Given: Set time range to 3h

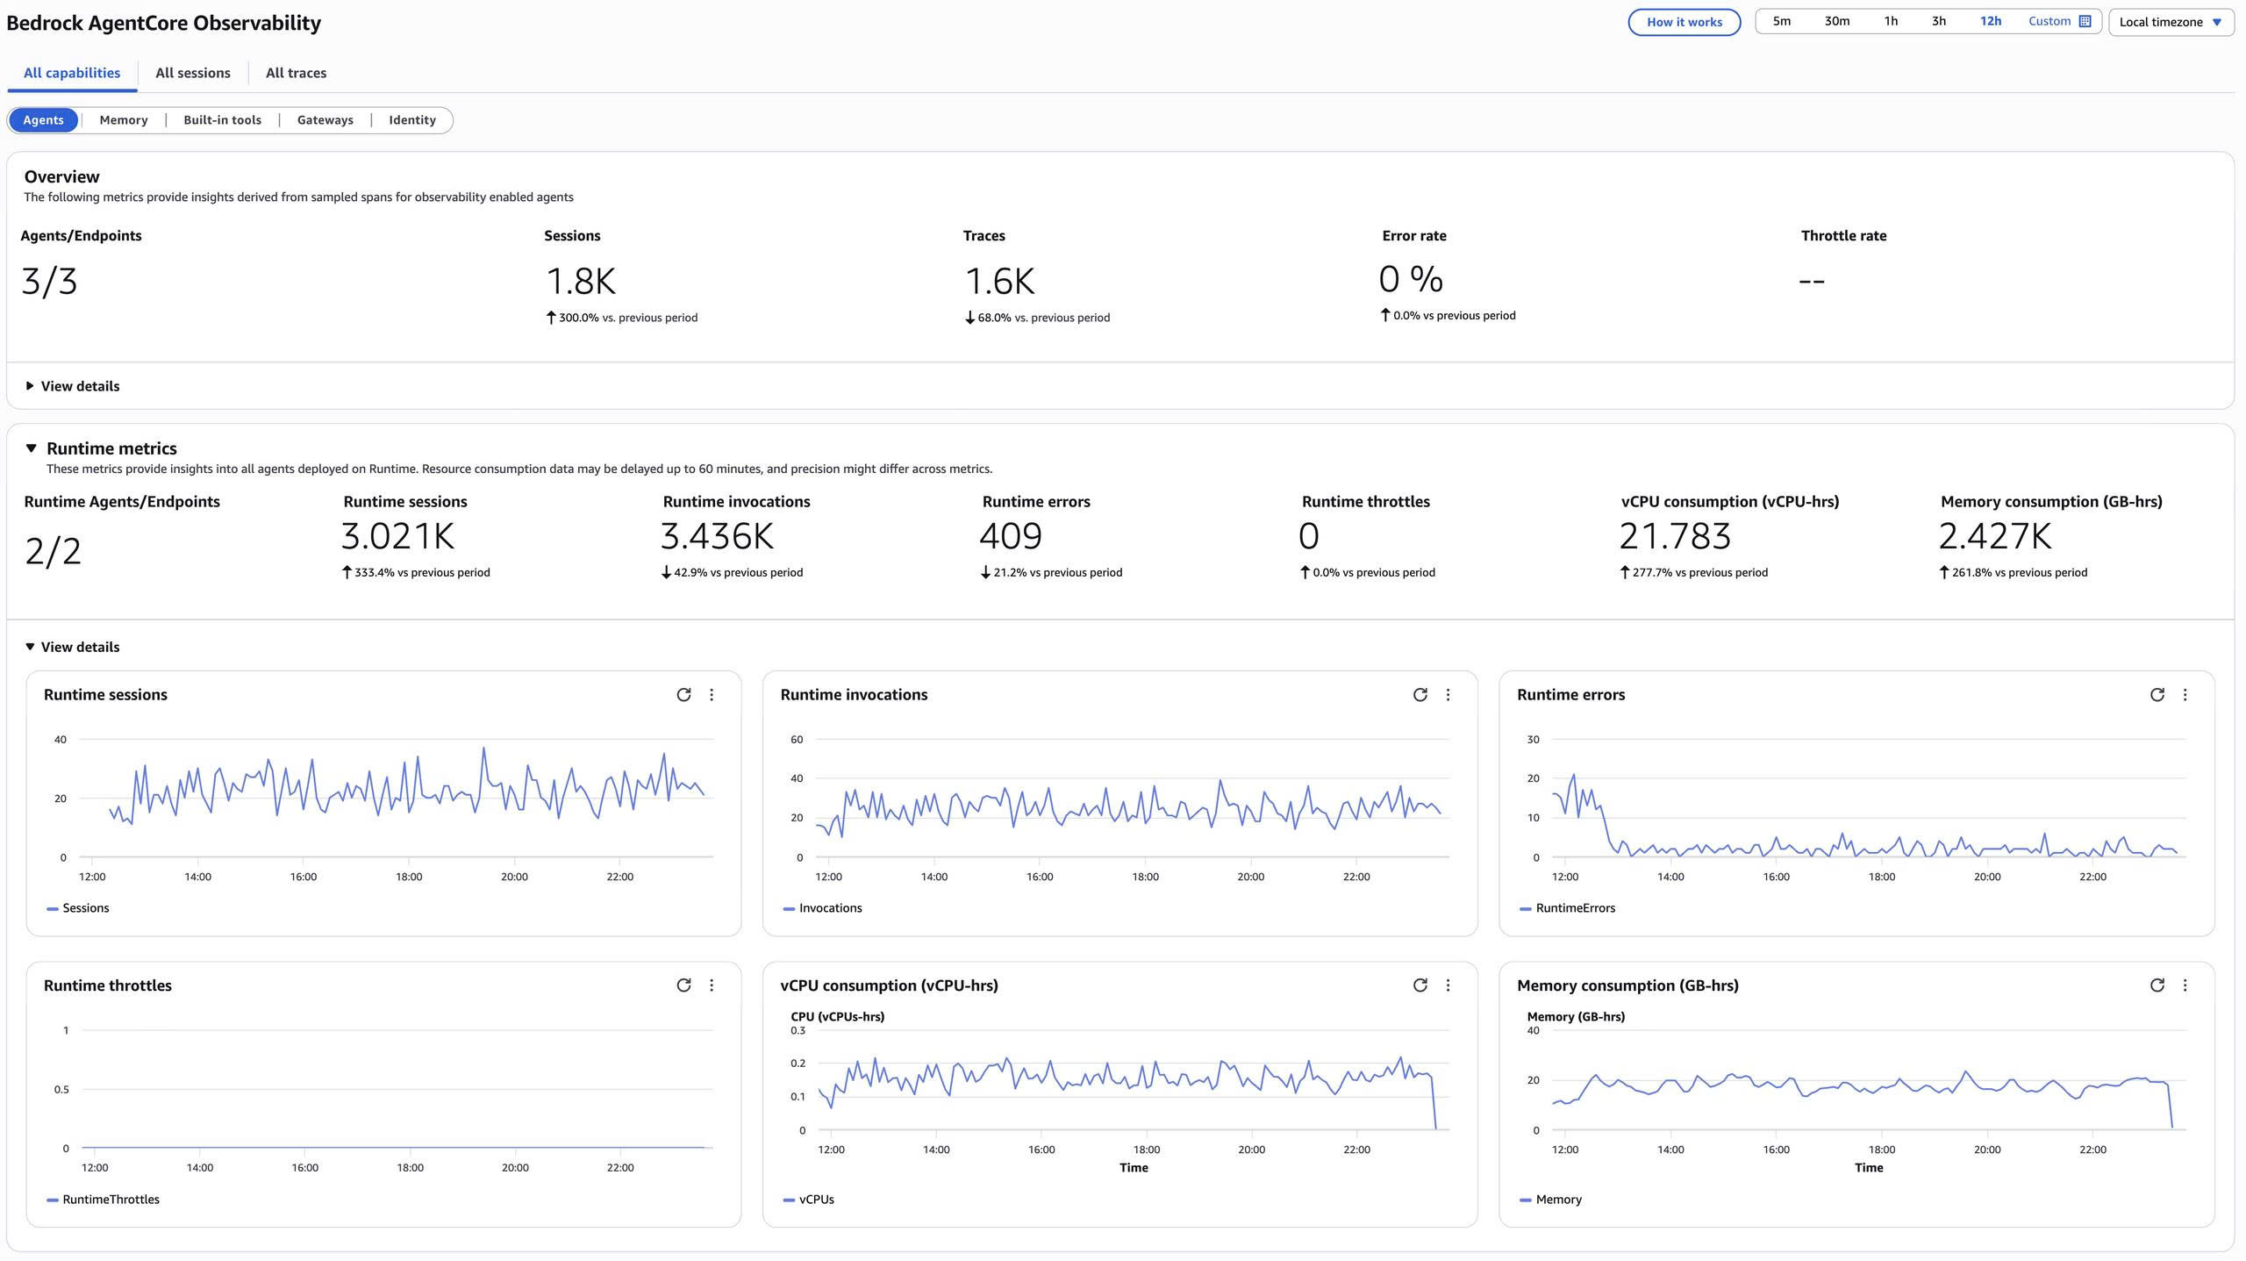Looking at the screenshot, I should click(1938, 21).
